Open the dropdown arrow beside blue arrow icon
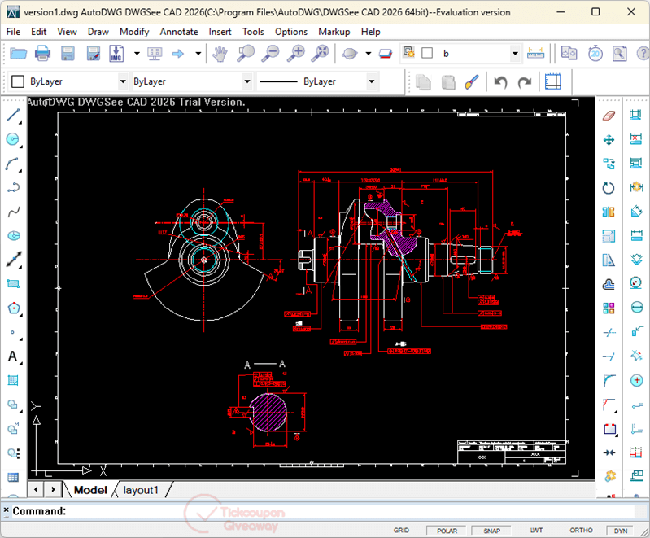Image resolution: width=650 pixels, height=538 pixels. click(198, 54)
